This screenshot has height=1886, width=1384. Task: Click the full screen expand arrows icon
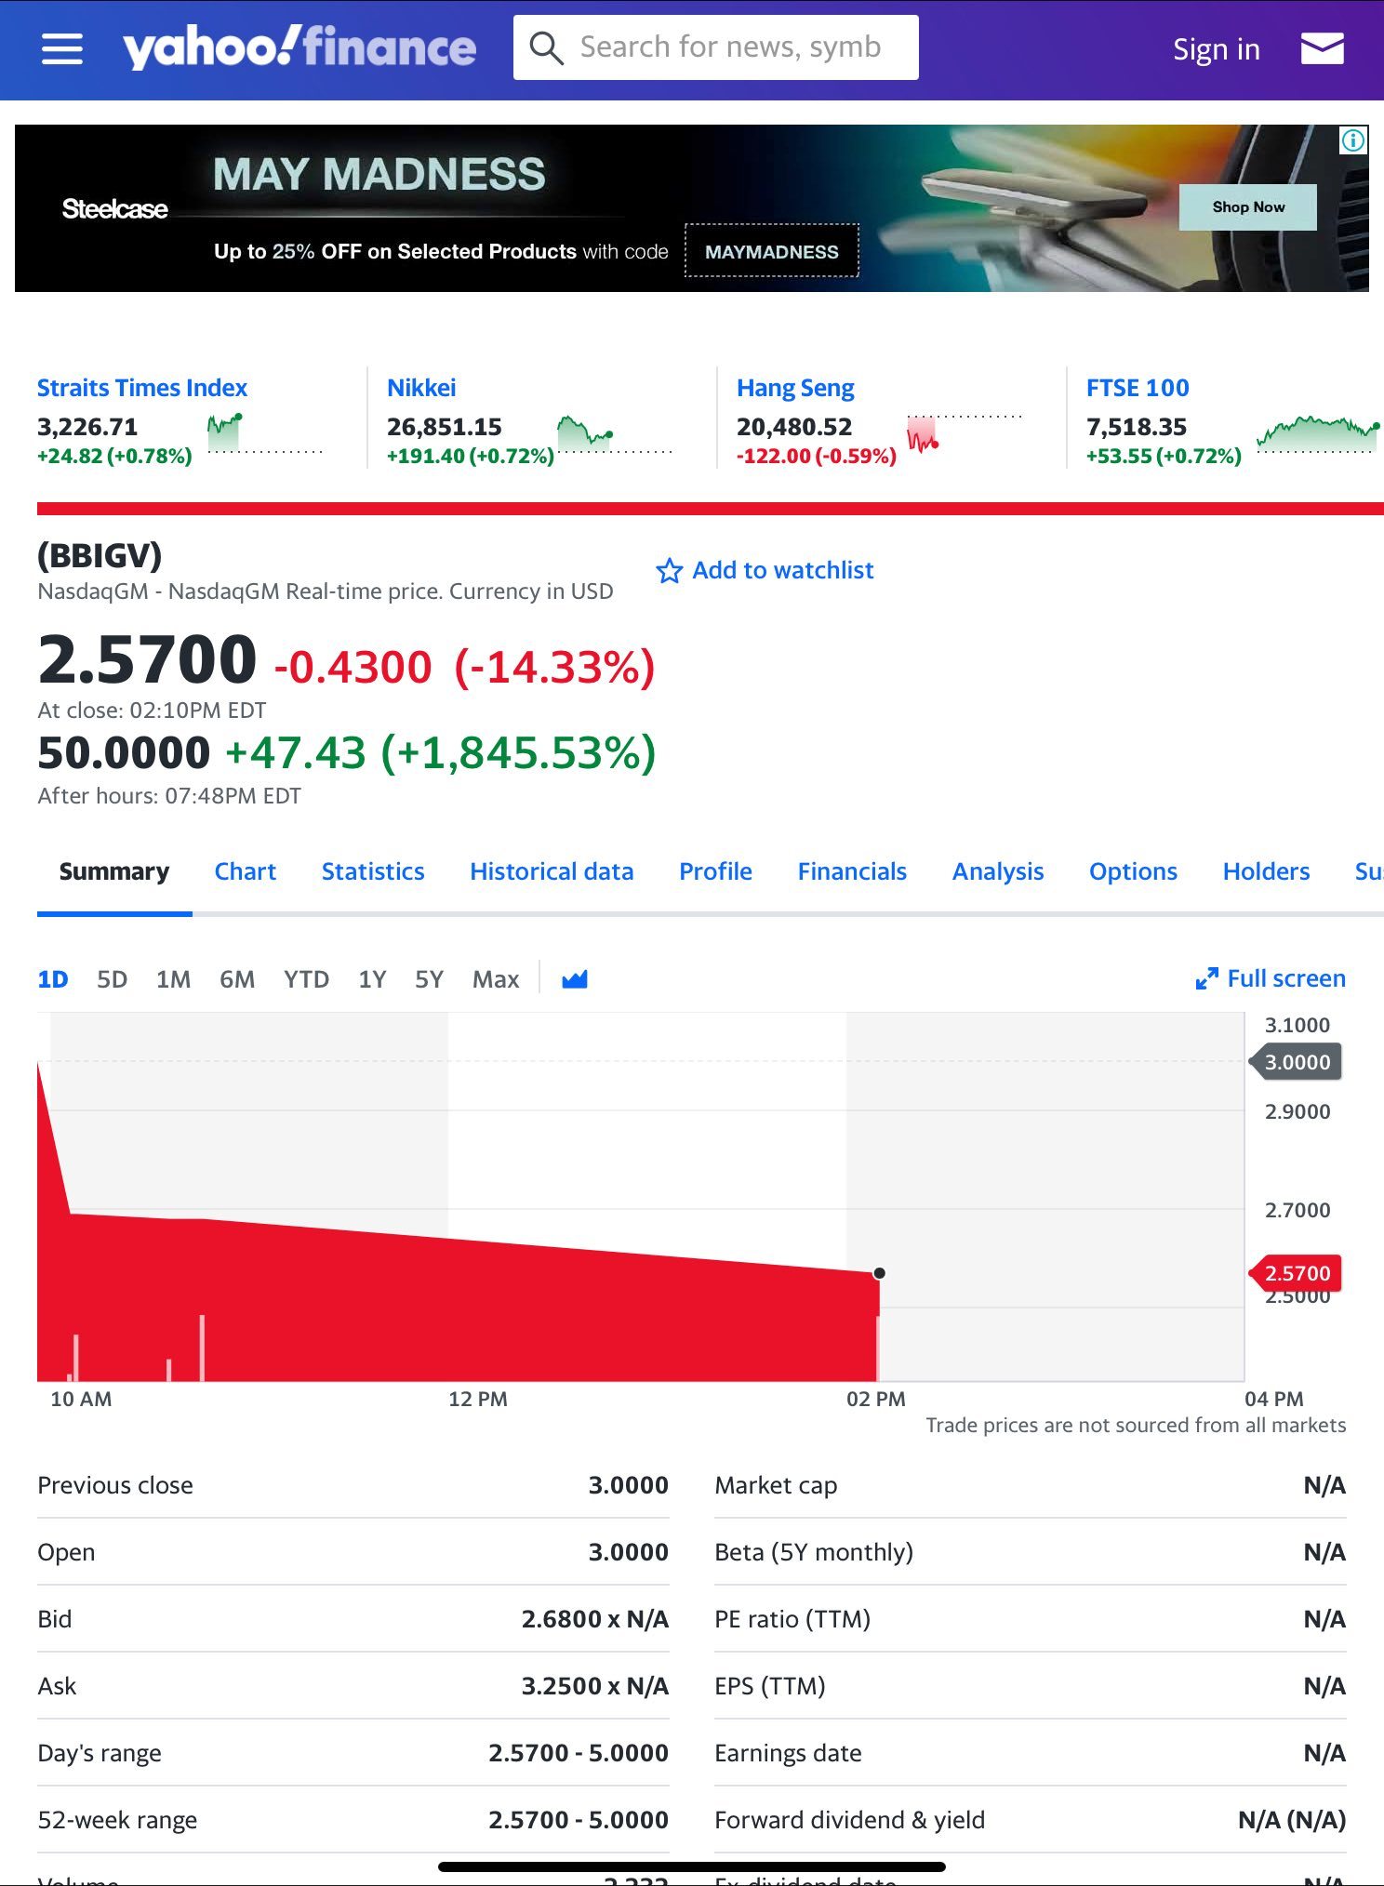1206,978
